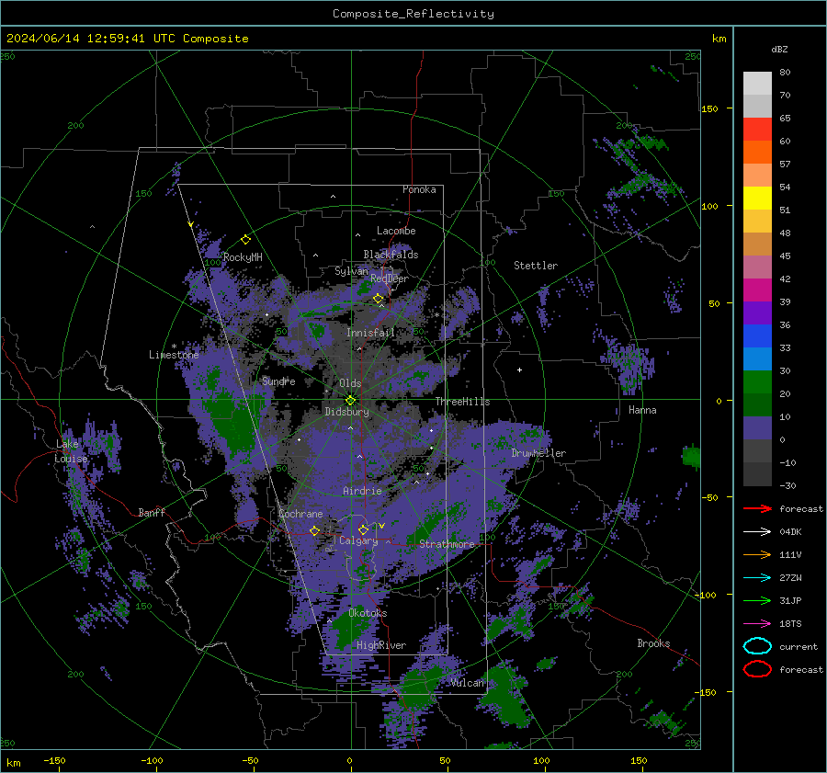Click the red forecast arrow in legend
This screenshot has width=827, height=773.
[757, 508]
